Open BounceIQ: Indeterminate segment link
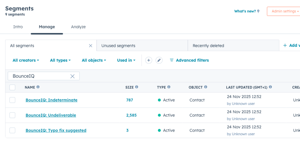 pyautogui.click(x=51, y=100)
